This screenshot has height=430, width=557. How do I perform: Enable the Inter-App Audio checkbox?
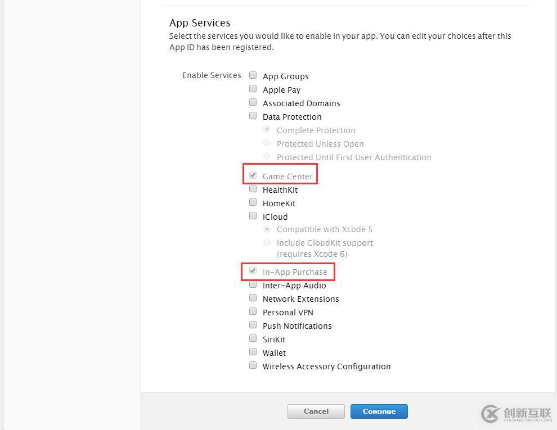(253, 284)
